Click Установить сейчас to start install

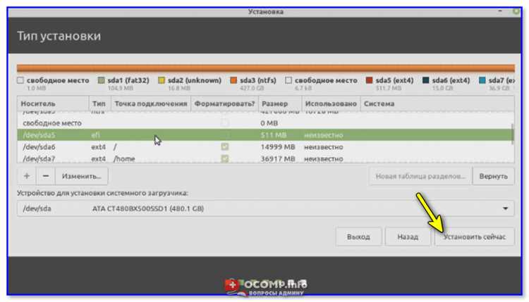tap(475, 237)
